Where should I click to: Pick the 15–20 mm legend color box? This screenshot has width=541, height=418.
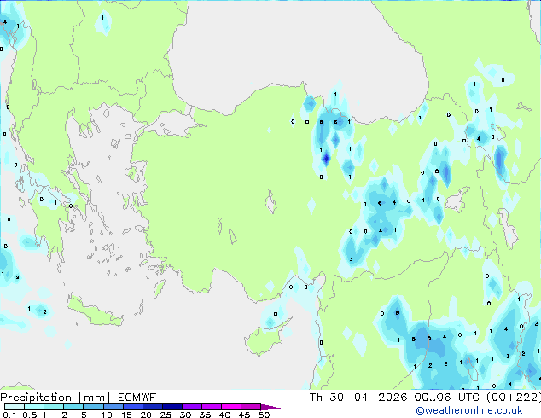[132, 407]
